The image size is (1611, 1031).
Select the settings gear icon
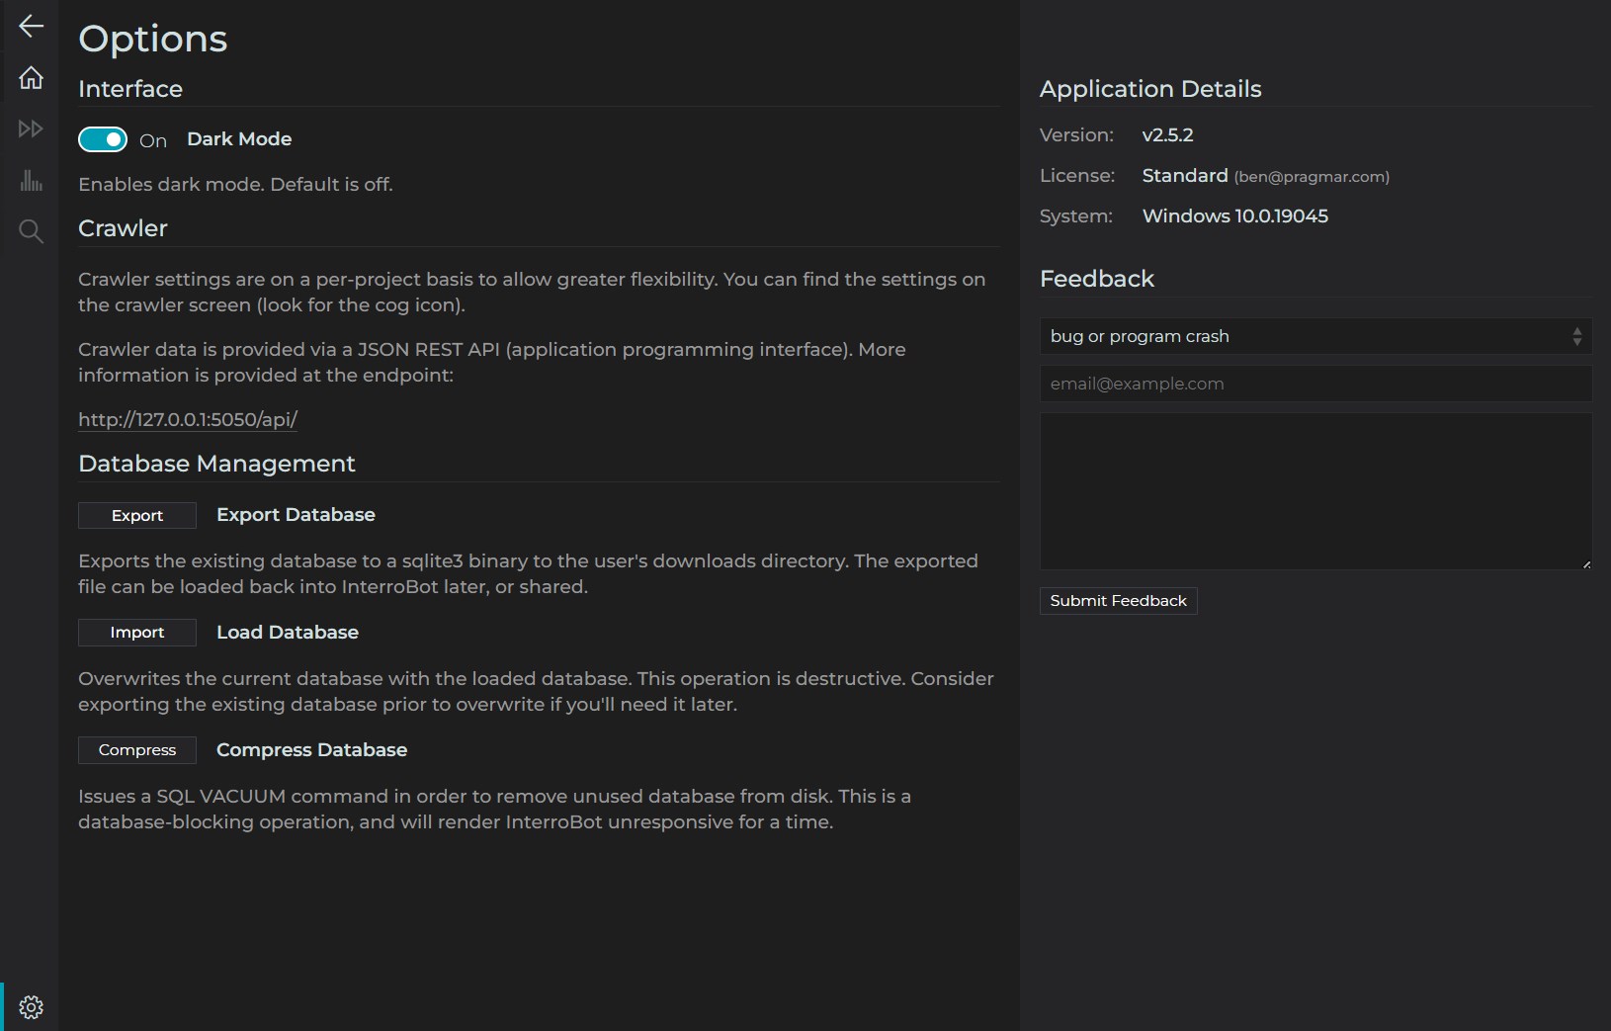point(31,1006)
